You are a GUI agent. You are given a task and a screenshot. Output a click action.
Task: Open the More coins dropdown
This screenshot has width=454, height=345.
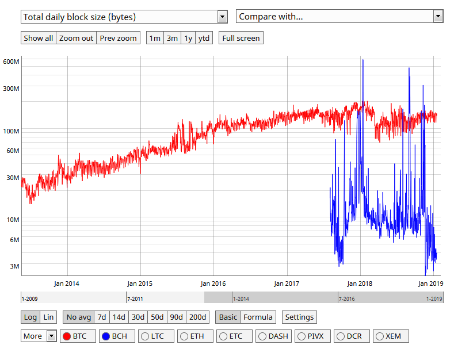click(39, 336)
